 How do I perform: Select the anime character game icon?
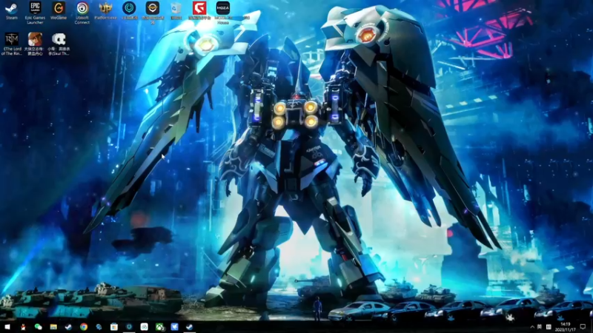coord(35,44)
